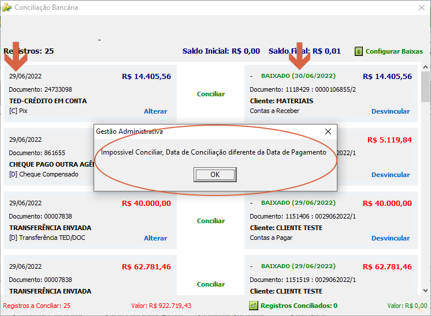Viewport: 431px width, 316px height.
Task: Click Desvincular on the R$ 40.000,00 CLIENTE TESTE record
Action: click(391, 238)
